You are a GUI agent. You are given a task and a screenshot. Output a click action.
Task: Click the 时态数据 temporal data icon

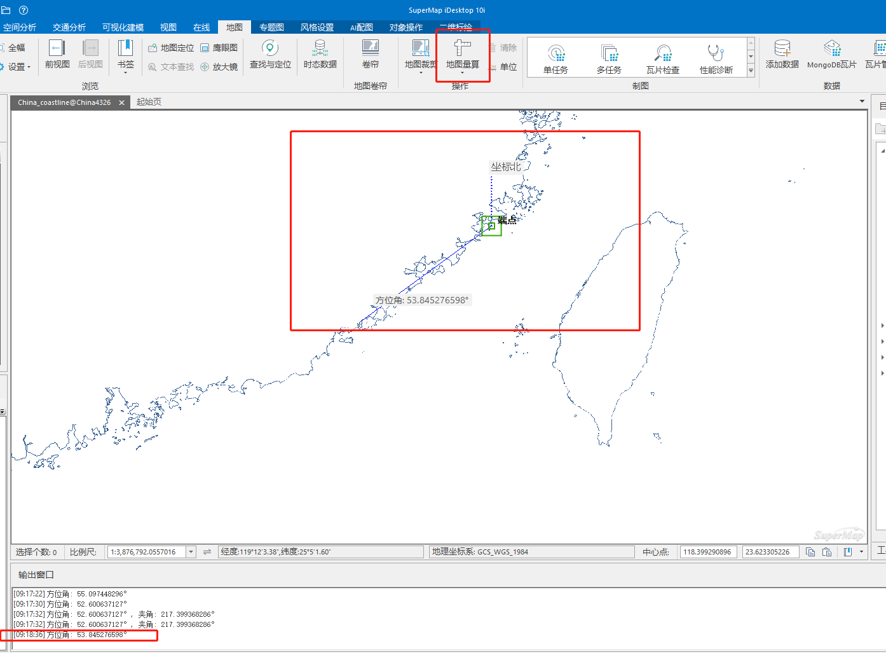point(320,54)
